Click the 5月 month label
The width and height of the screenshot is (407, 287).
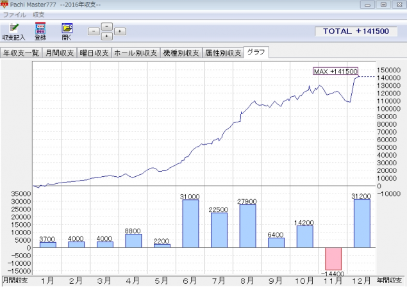click(x=161, y=281)
